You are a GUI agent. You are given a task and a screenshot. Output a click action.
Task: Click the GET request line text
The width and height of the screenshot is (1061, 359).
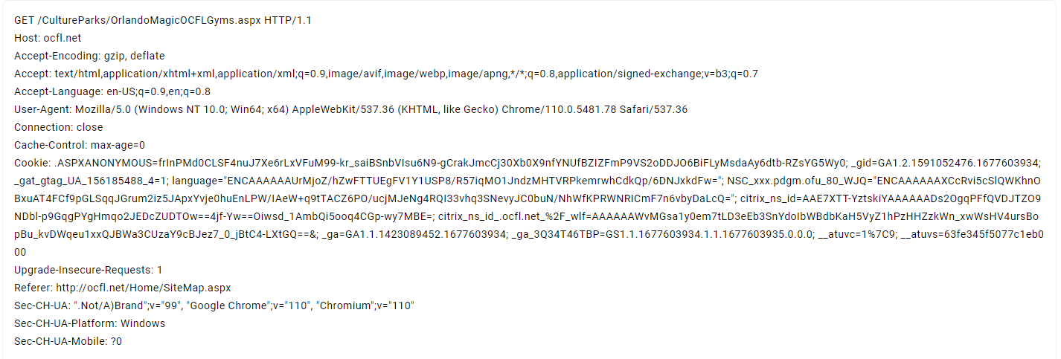pyautogui.click(x=163, y=20)
